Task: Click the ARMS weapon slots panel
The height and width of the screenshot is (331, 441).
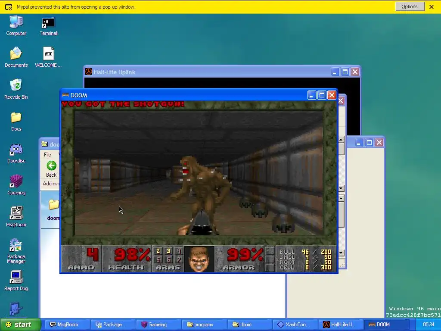Action: coord(168,259)
